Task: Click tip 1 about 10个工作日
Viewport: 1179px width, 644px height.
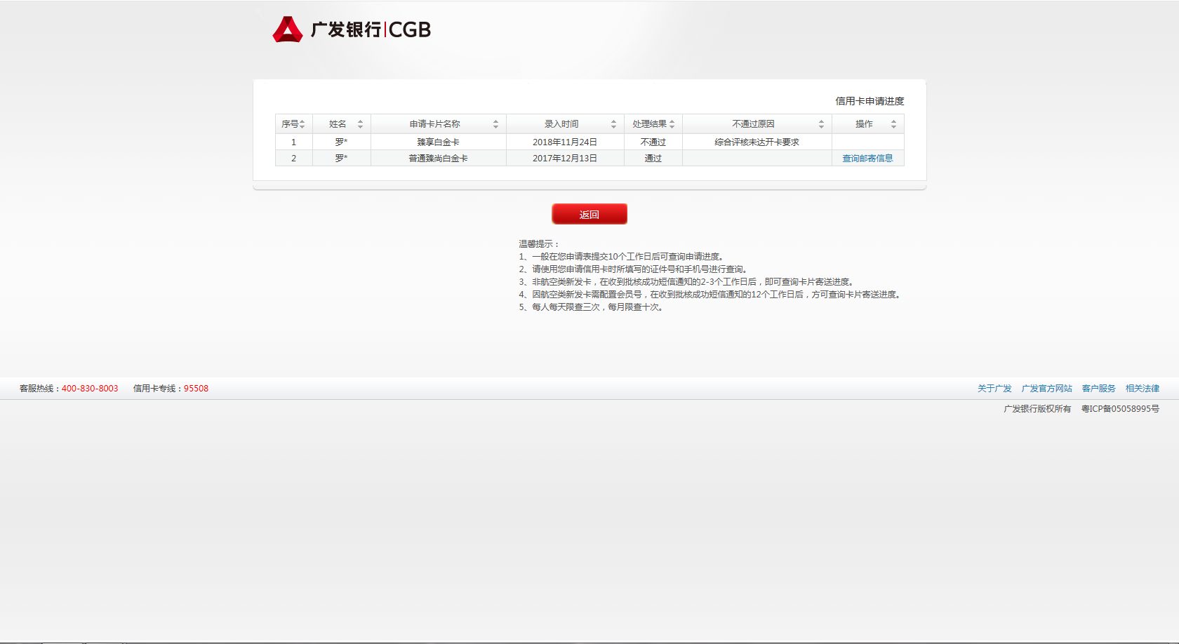Action: [x=622, y=257]
